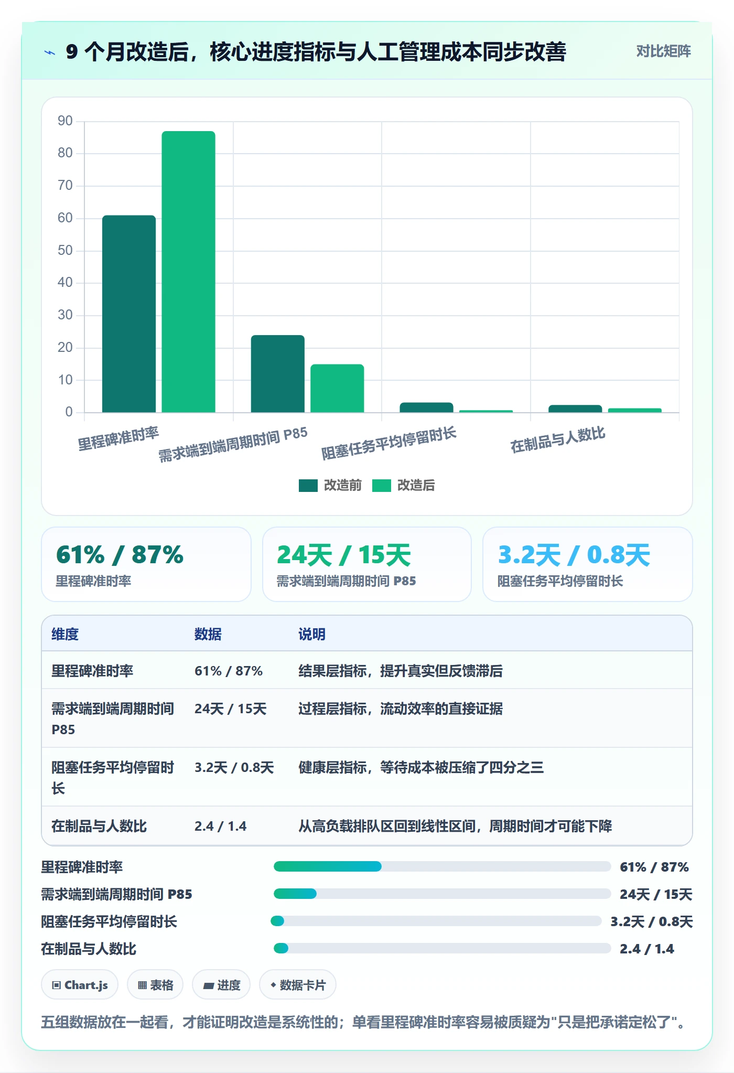Click table data cell 2.4 / 1.4
This screenshot has width=734, height=1073.
click(221, 826)
